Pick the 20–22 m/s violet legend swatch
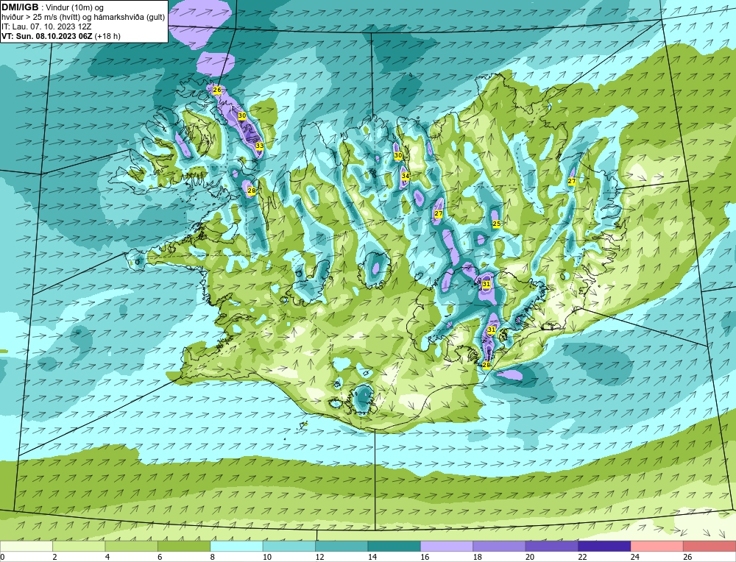The image size is (736, 562). click(552, 546)
